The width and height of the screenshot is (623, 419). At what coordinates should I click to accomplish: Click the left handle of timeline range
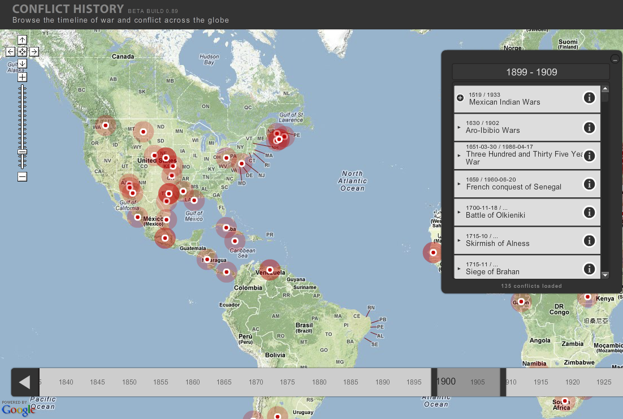(x=434, y=382)
